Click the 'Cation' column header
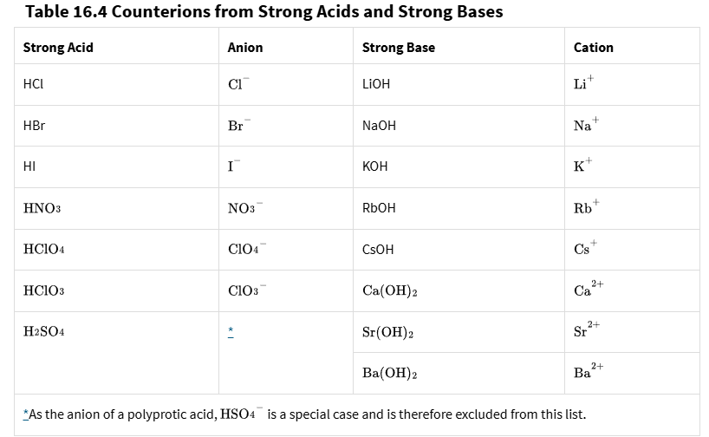The image size is (709, 437). (593, 48)
